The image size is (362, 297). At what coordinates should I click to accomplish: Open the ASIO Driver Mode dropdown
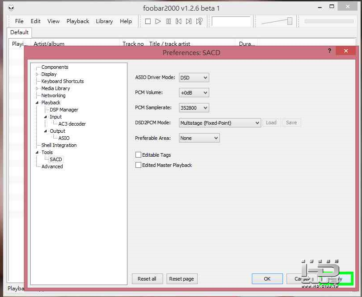[194, 78]
